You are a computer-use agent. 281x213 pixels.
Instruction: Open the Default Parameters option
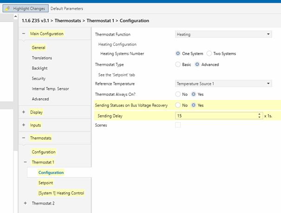pyautogui.click(x=67, y=9)
